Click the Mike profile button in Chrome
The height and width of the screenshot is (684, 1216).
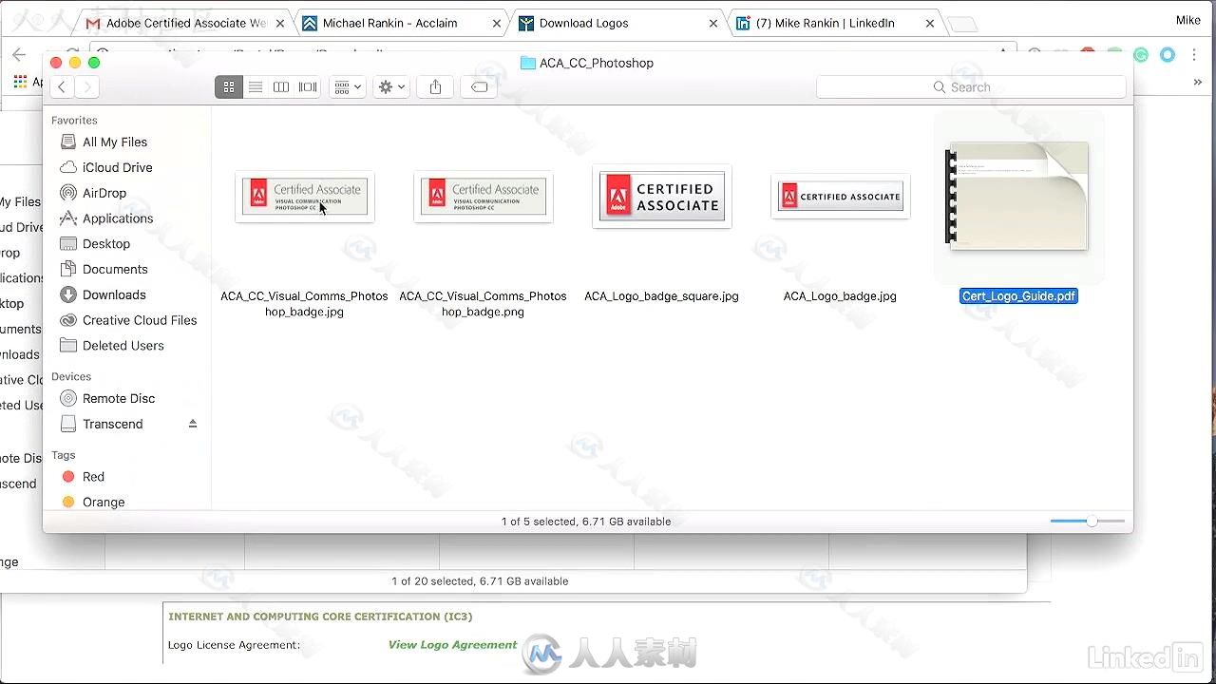(1187, 20)
